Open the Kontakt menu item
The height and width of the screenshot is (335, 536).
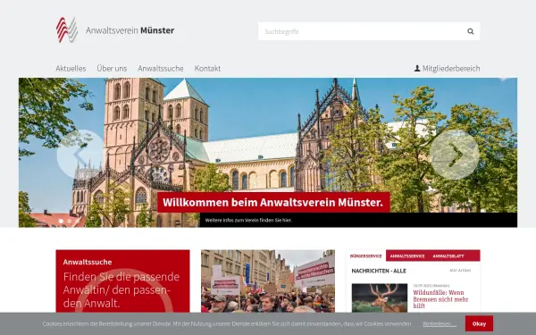click(x=207, y=69)
